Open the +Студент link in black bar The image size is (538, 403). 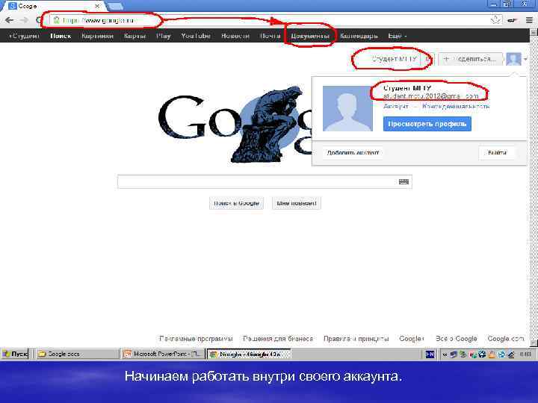(x=24, y=36)
